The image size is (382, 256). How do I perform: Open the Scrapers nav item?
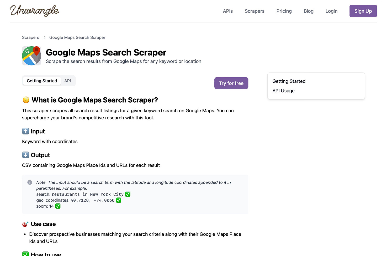point(254,11)
